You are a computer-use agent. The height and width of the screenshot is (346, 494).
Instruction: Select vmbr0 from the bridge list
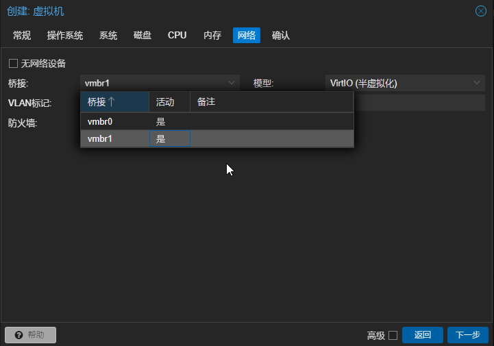100,121
